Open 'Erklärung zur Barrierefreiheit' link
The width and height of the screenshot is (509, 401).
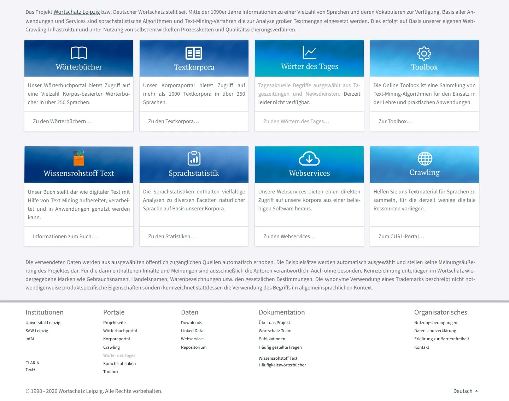click(x=442, y=339)
